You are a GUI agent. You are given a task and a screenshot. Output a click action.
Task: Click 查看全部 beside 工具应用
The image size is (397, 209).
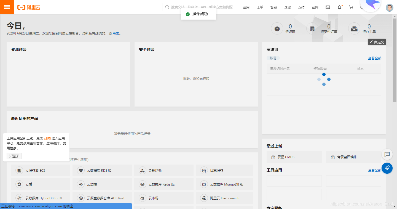pos(375,170)
